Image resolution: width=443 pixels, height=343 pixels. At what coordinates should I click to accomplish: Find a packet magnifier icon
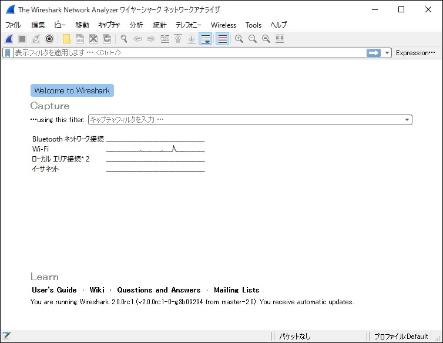tap(124, 39)
